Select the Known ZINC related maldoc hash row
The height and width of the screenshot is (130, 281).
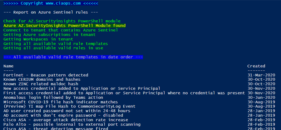[x=41, y=84]
